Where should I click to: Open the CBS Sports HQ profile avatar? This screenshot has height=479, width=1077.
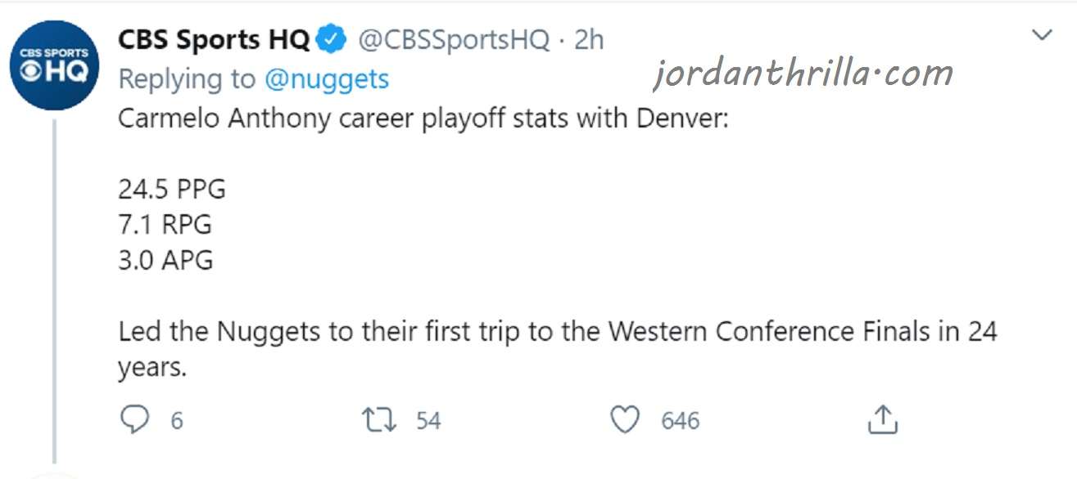pyautogui.click(x=54, y=65)
